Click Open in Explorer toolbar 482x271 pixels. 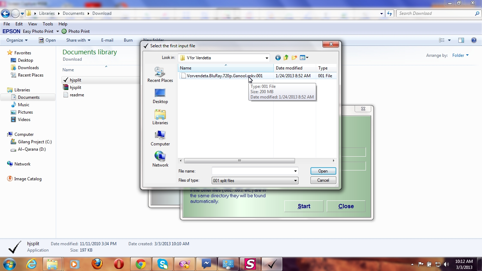tap(47, 40)
